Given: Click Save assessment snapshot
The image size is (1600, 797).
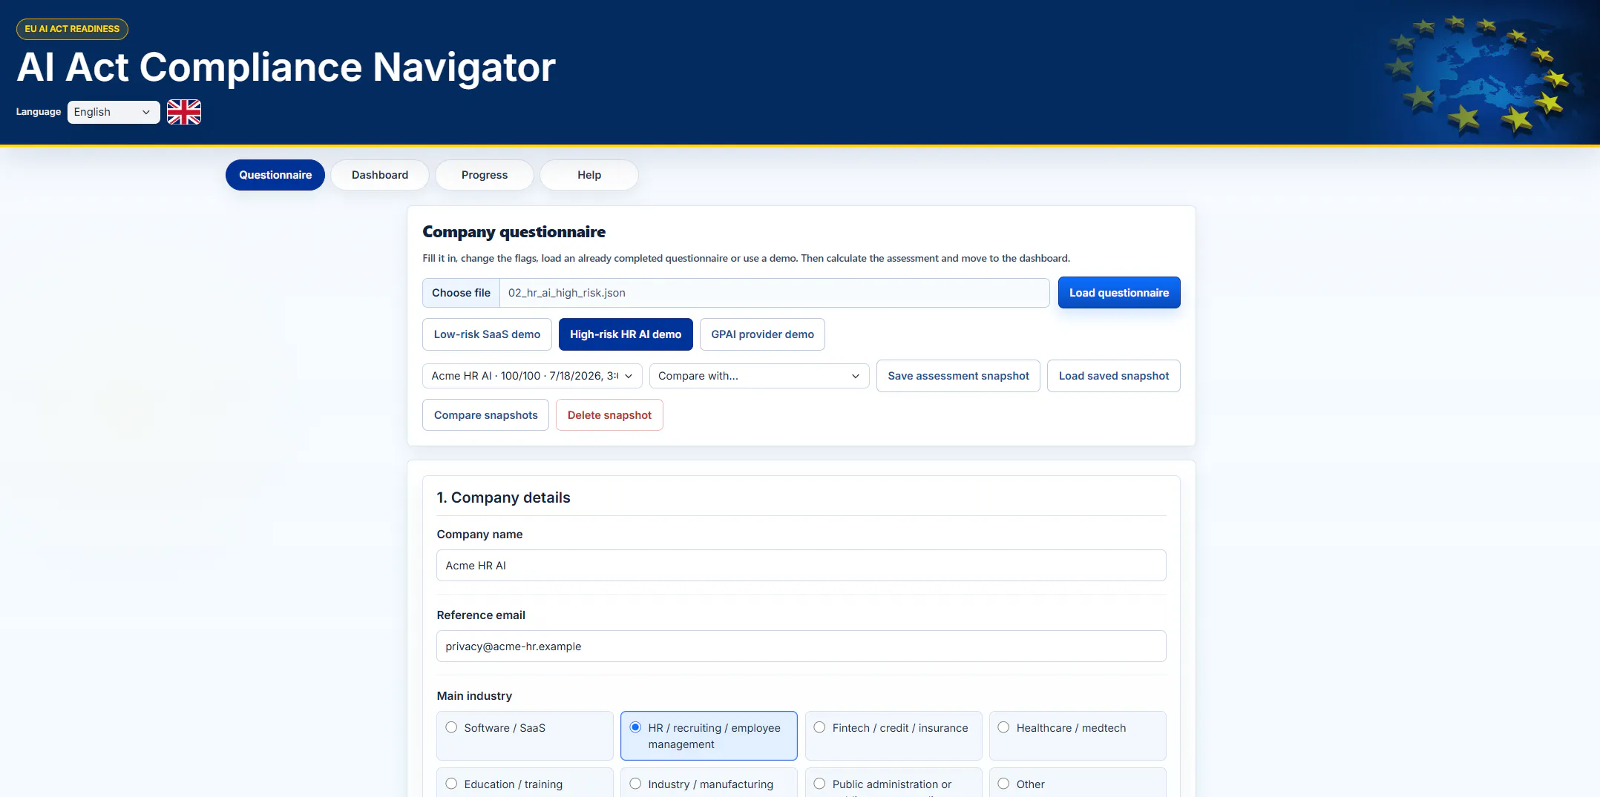Looking at the screenshot, I should [958, 376].
